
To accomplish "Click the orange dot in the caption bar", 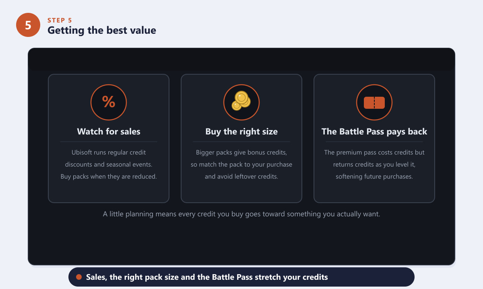I will 79,277.
